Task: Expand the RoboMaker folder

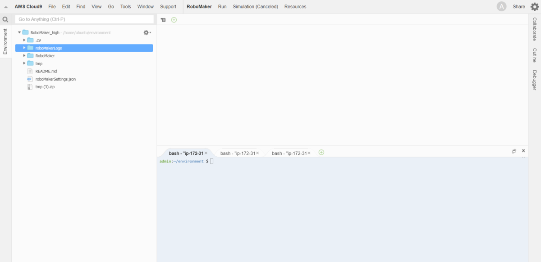Action: coord(24,55)
